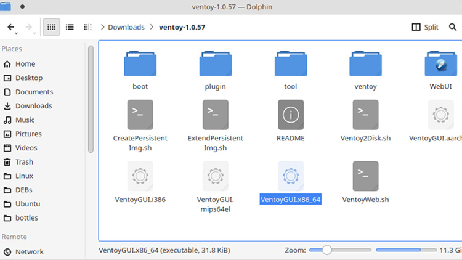Switch to Compact view mode
The height and width of the screenshot is (260, 462).
[70, 27]
